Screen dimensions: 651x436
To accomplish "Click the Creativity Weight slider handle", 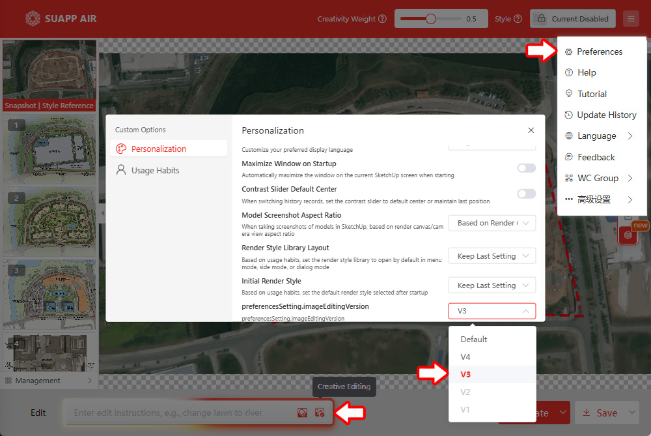I will 430,19.
